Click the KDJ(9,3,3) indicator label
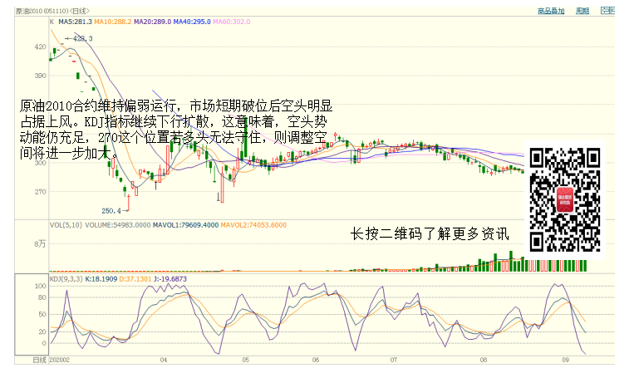Image resolution: width=634 pixels, height=373 pixels. [66, 278]
